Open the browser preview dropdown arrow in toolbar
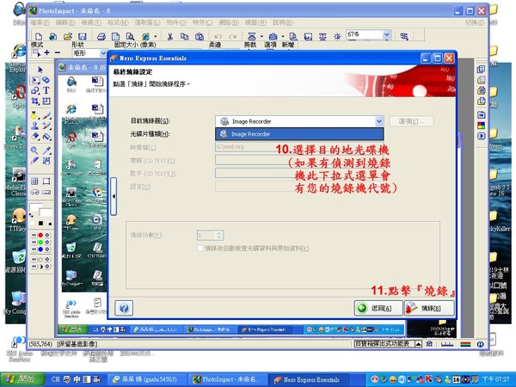 pos(156,36)
